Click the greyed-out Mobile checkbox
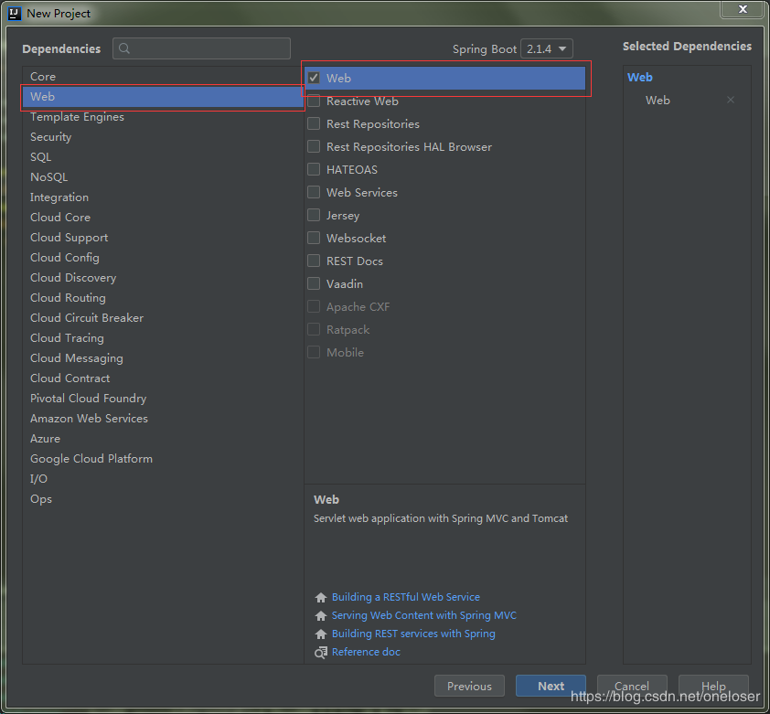The height and width of the screenshot is (714, 770). [314, 352]
